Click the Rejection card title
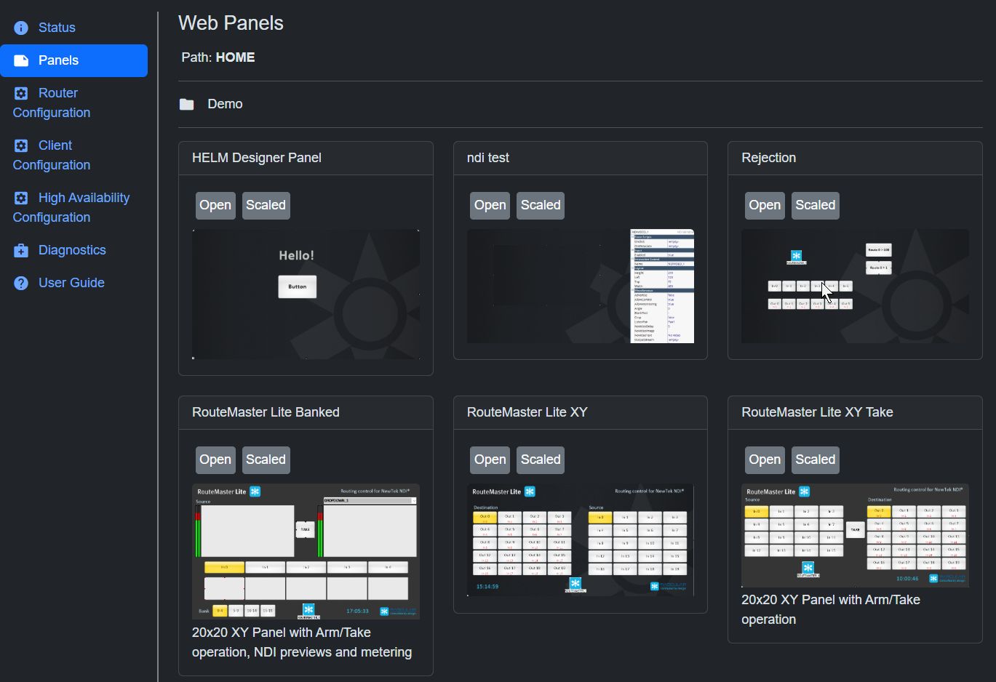Screen dimensions: 996x682 [x=768, y=158]
